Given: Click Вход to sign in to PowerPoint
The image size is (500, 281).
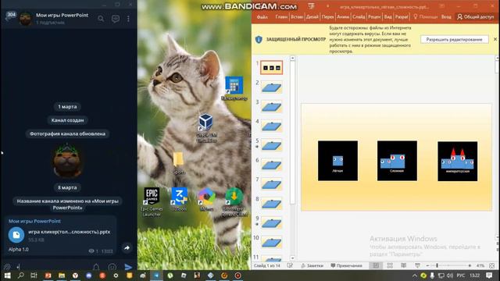Looking at the screenshot, I should (446, 17).
